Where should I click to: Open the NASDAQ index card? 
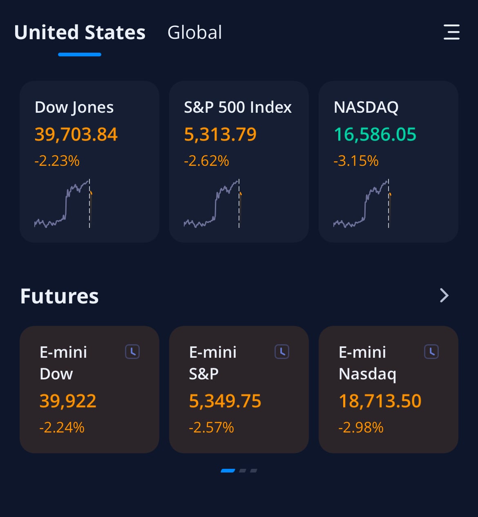[389, 162]
